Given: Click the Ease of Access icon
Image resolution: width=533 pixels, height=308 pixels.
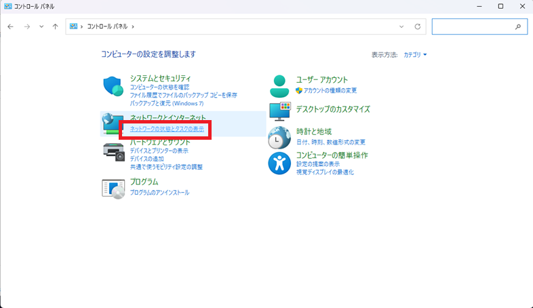Looking at the screenshot, I should (279, 163).
